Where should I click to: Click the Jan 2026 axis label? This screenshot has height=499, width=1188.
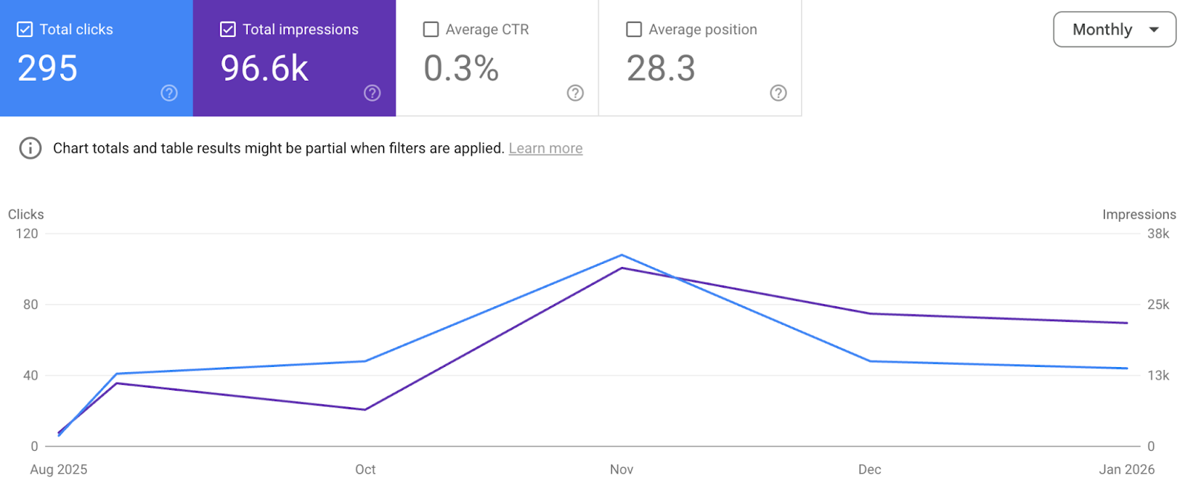click(1126, 469)
